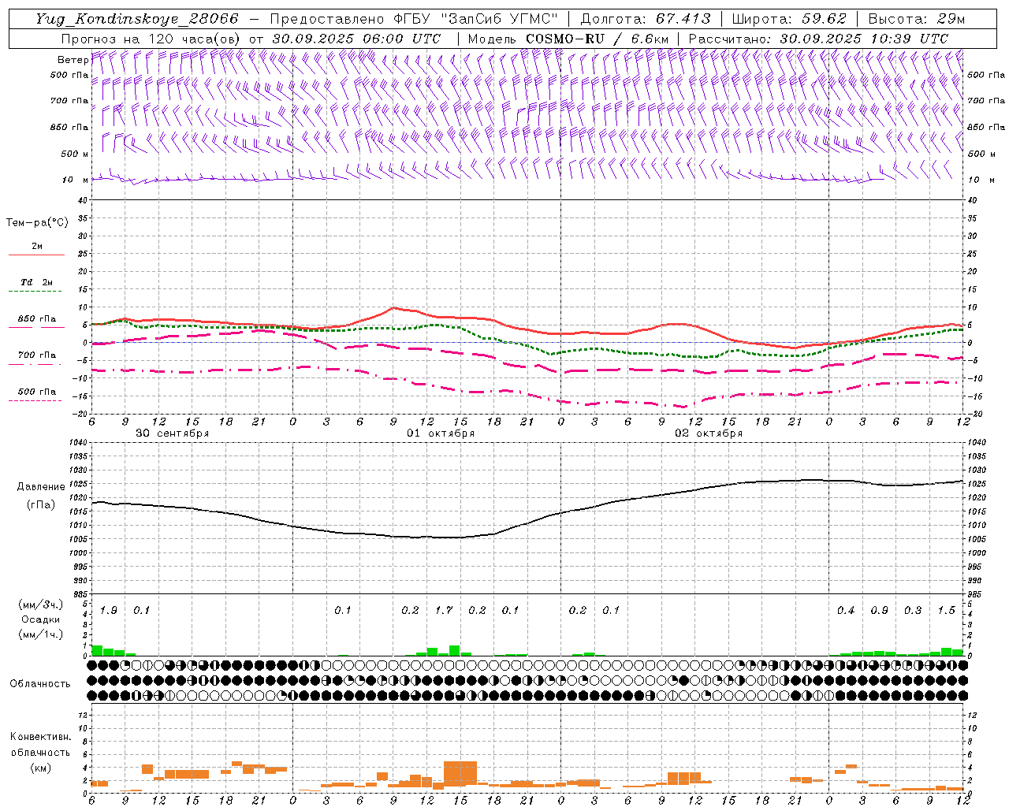
Task: Click the 500 гПа entry in temperature legend
Action: pyautogui.click(x=37, y=392)
